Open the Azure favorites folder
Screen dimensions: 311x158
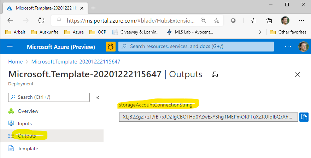point(74,32)
